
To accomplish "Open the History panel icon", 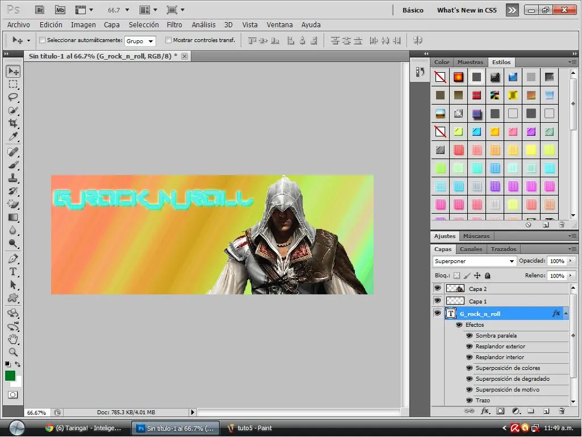I will tap(420, 72).
